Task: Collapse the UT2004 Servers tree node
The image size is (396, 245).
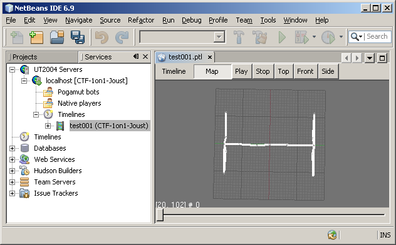Action: 12,69
